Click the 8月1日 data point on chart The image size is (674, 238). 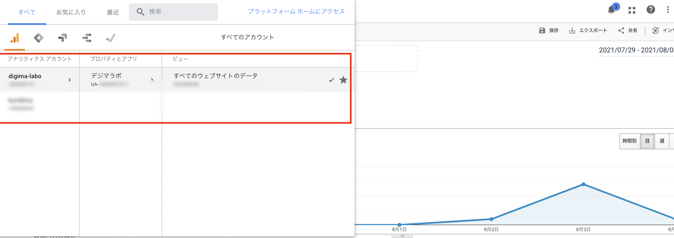click(399, 225)
